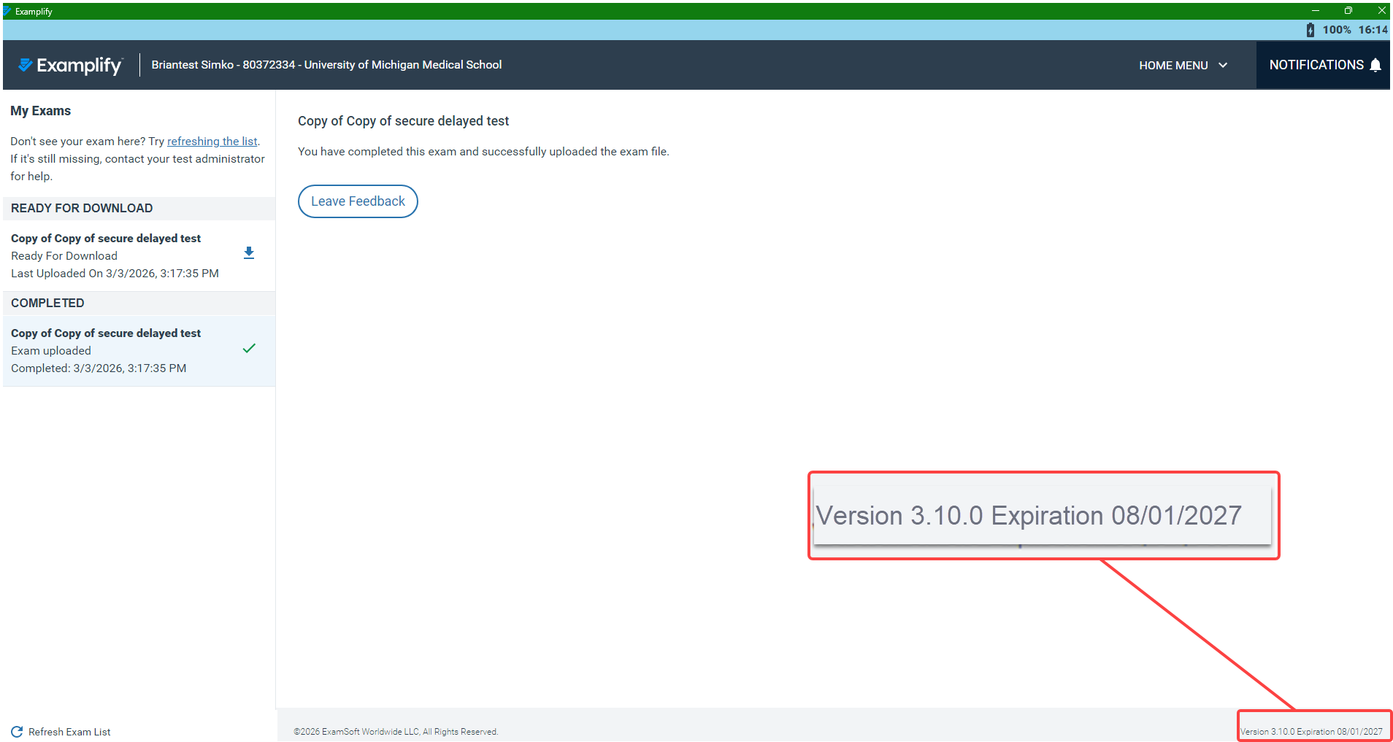1393x742 pixels.
Task: Click the Refresh Exam List circular arrow icon
Action: [x=16, y=731]
